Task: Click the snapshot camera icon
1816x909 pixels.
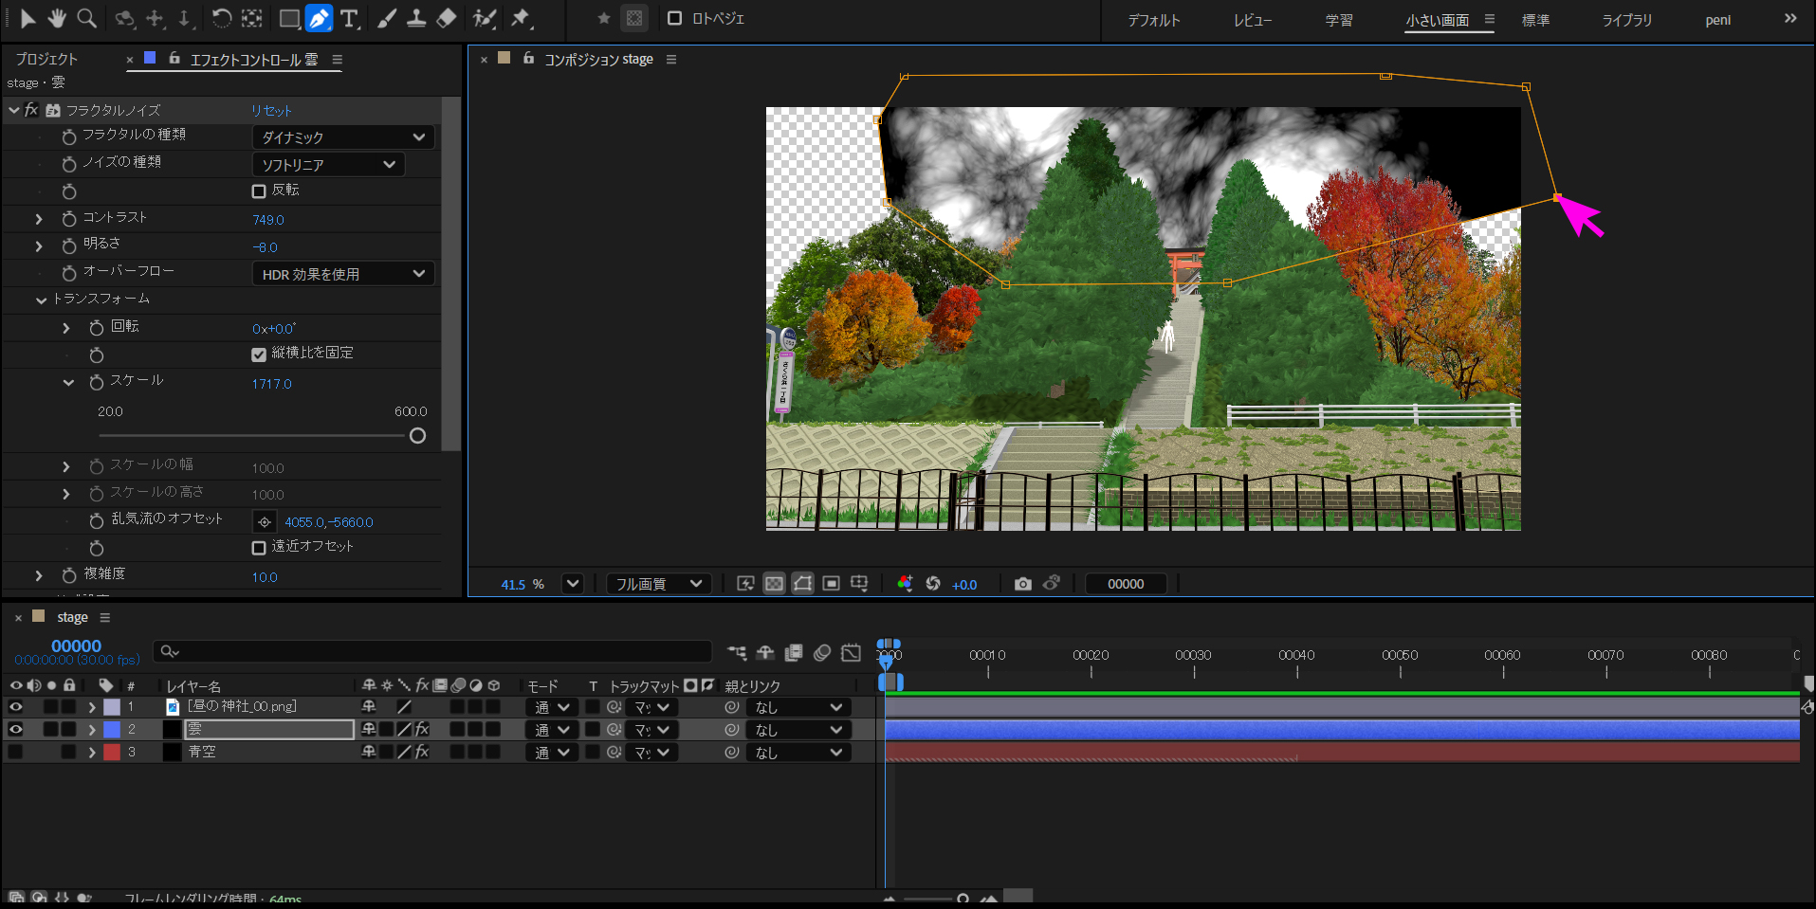Action: pos(1022,584)
